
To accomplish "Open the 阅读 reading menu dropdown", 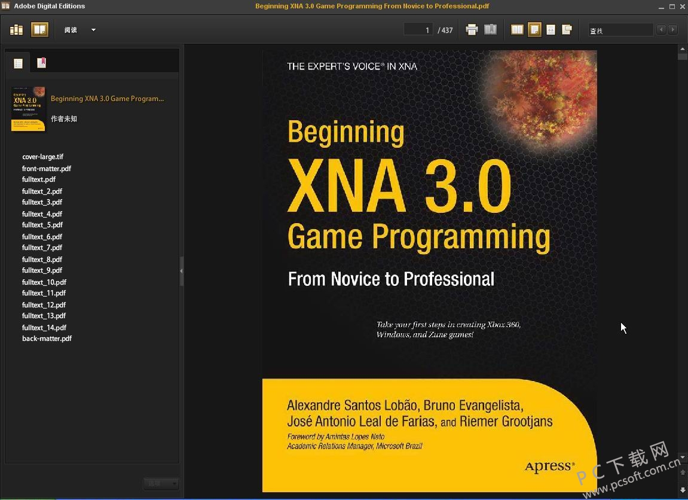I will [x=80, y=30].
